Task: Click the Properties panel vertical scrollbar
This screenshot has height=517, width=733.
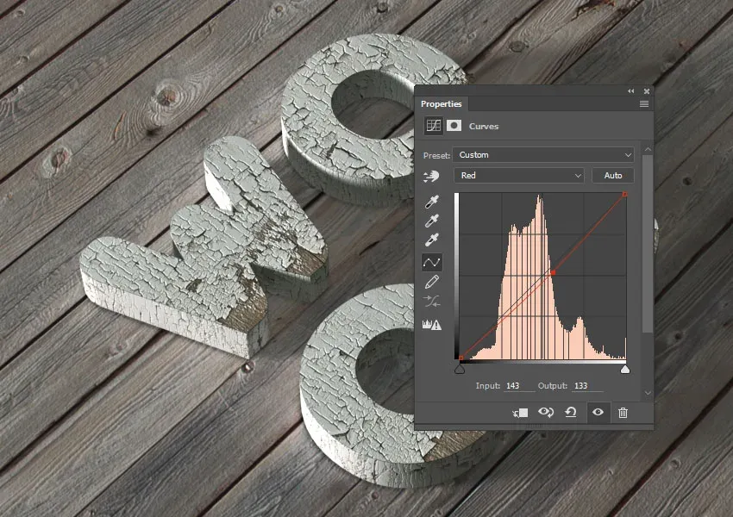Action: (648, 243)
